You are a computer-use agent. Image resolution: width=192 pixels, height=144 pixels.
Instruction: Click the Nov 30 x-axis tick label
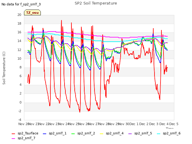(124, 124)
